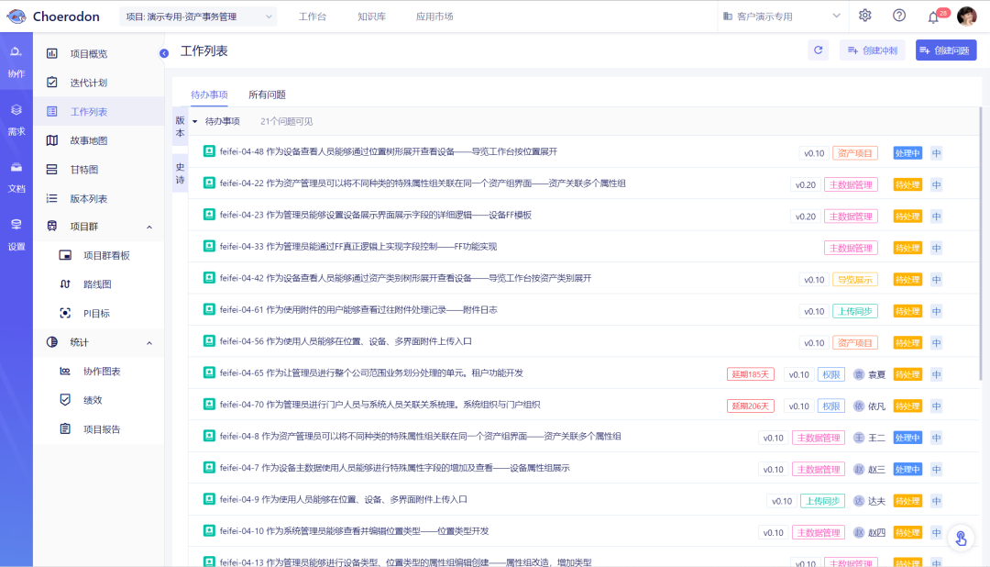The image size is (990, 567).
Task: Open the 版本 side panel tab
Action: (x=180, y=126)
